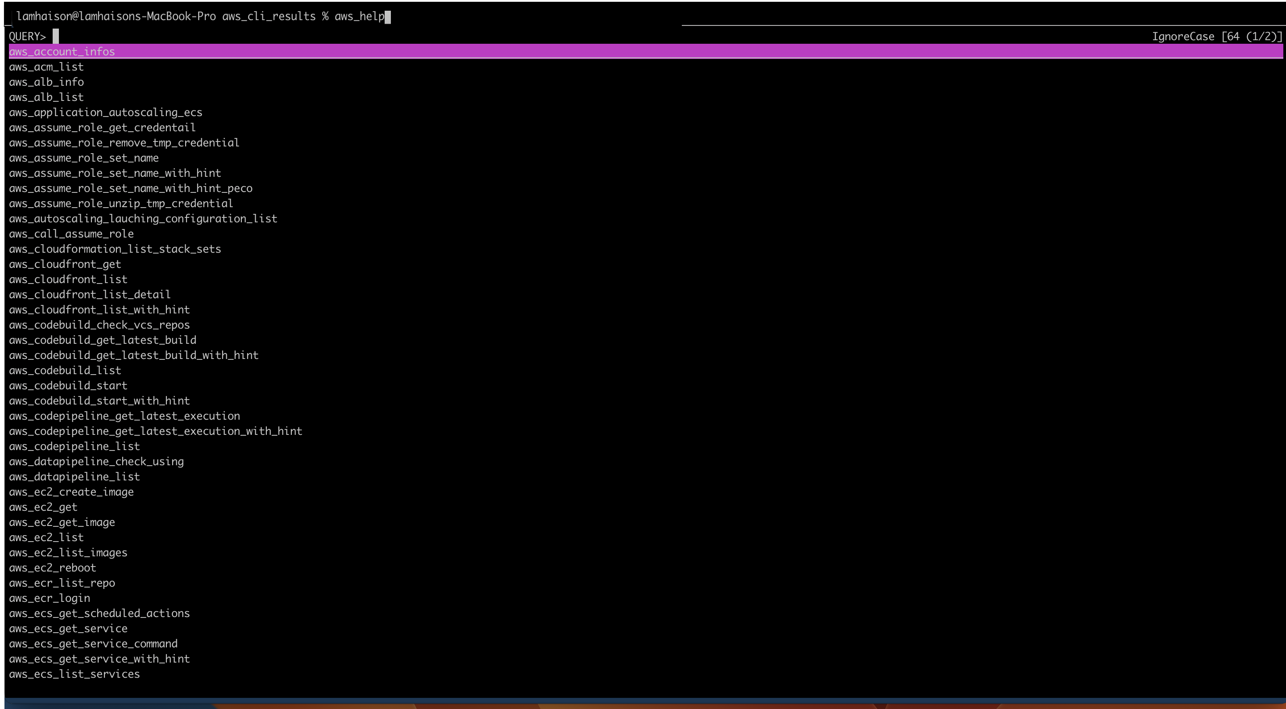The image size is (1286, 709).
Task: Click the aws_codebuild_check_vcs_repos entry
Action: point(99,325)
